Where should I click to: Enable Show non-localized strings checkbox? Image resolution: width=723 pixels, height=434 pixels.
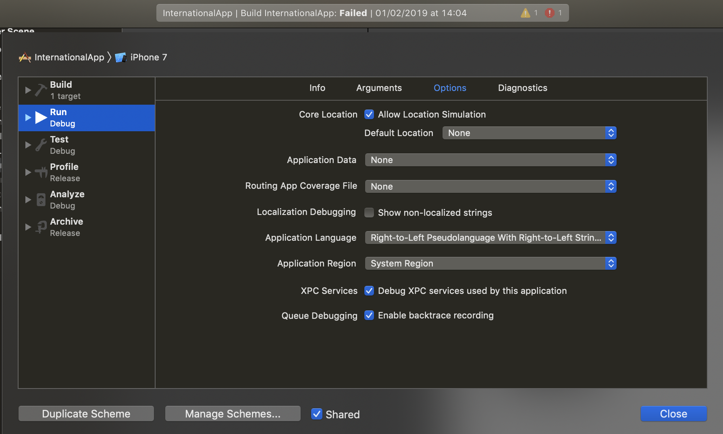tap(369, 213)
